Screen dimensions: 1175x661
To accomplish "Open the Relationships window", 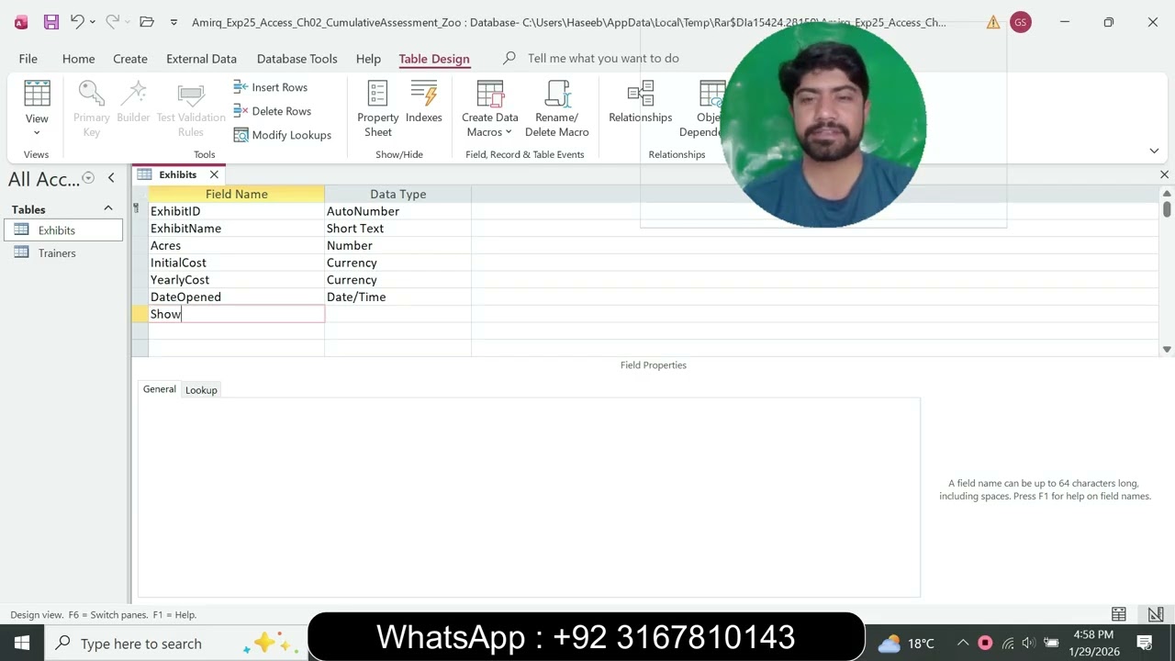I will click(641, 102).
